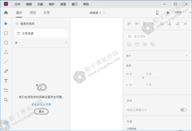Toggle 响应式调整大小 switch
The height and width of the screenshot is (131, 192).
(x=183, y=110)
